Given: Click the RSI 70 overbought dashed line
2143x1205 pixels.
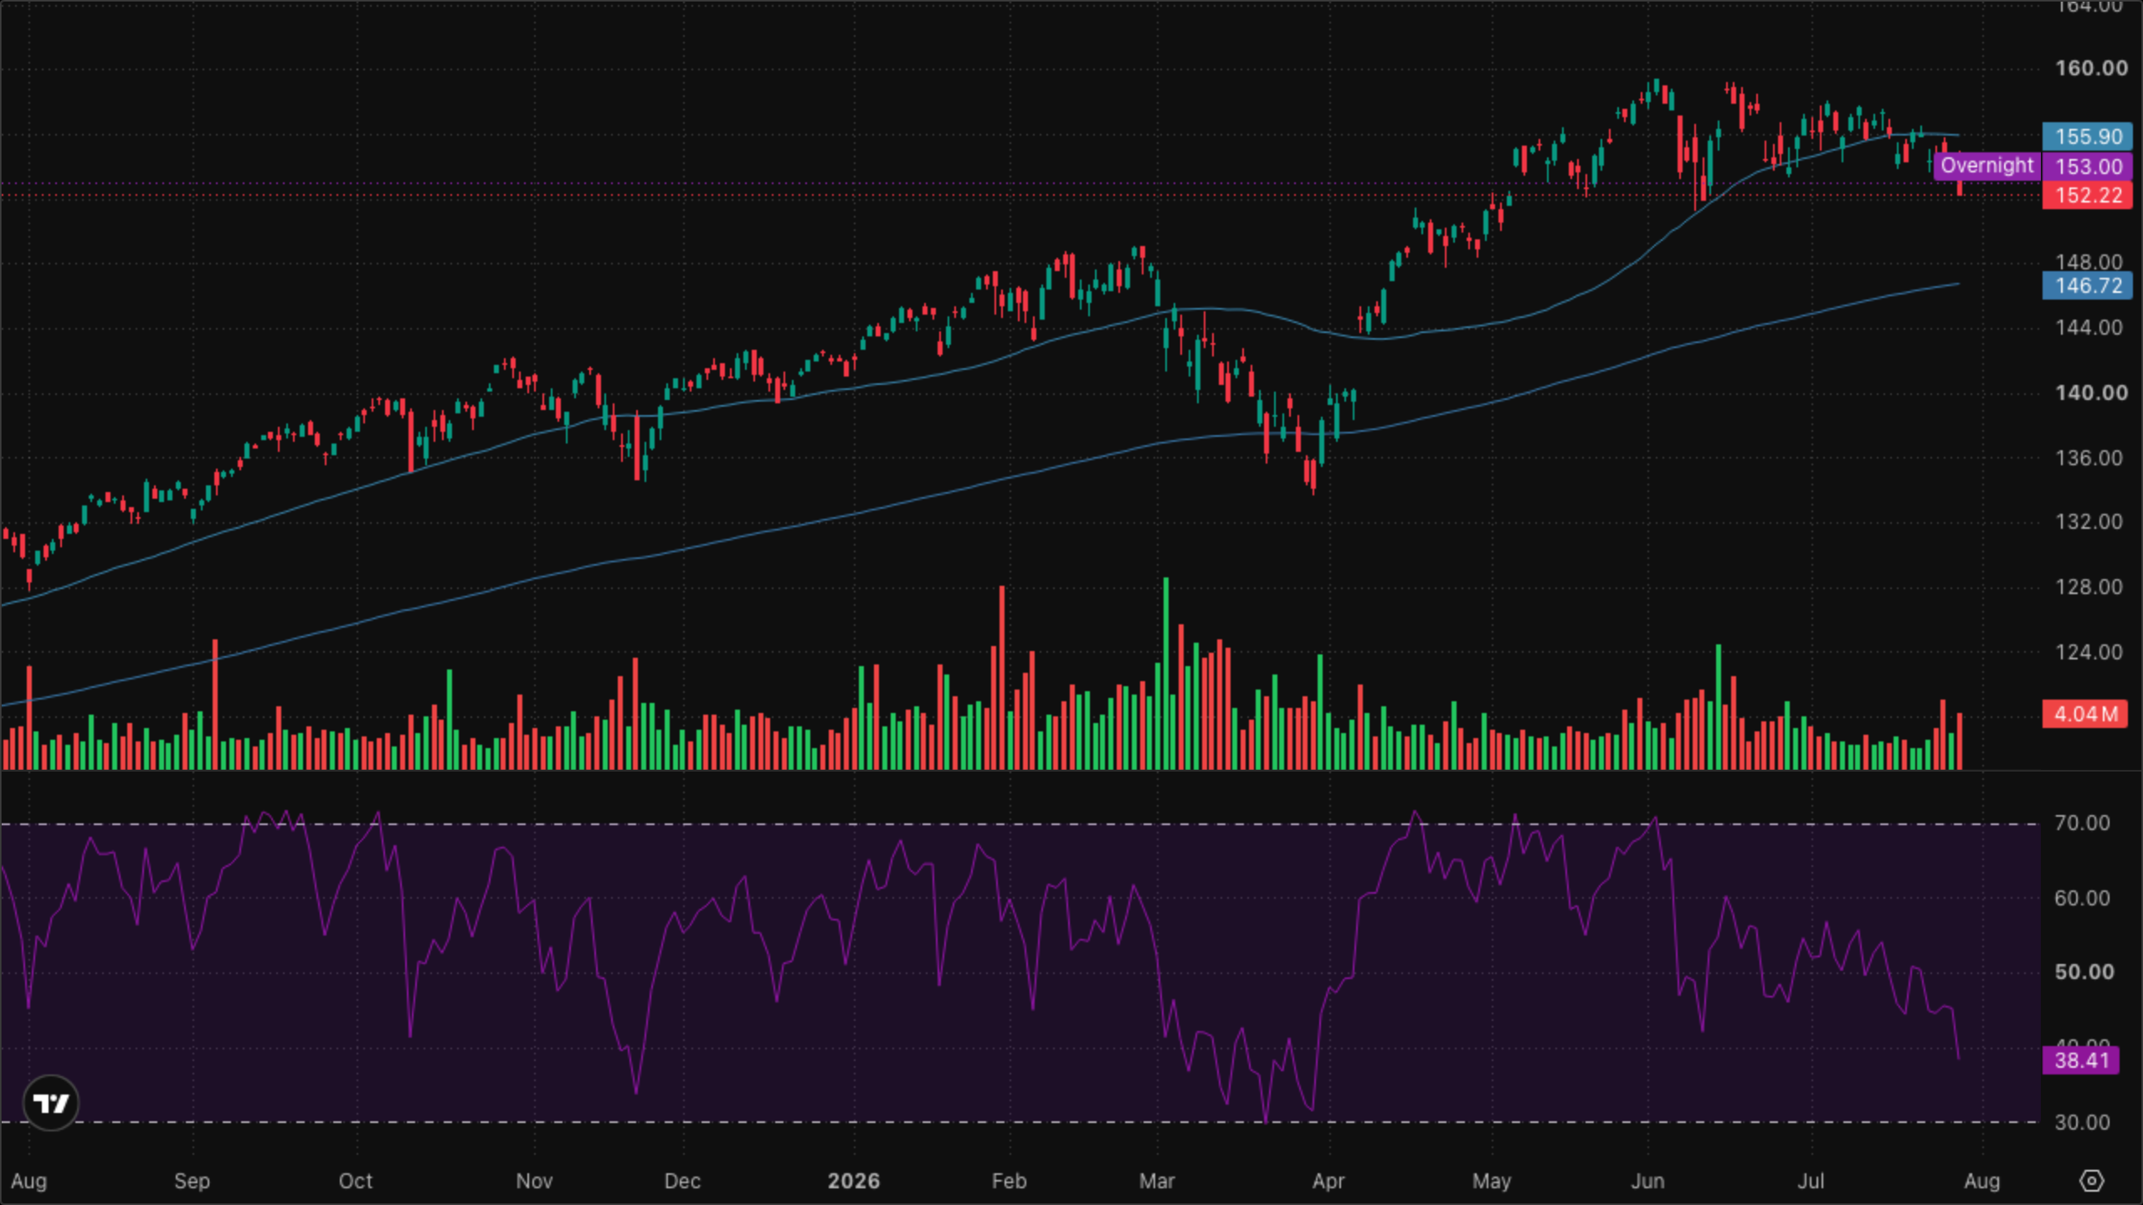Looking at the screenshot, I should (x=1020, y=824).
